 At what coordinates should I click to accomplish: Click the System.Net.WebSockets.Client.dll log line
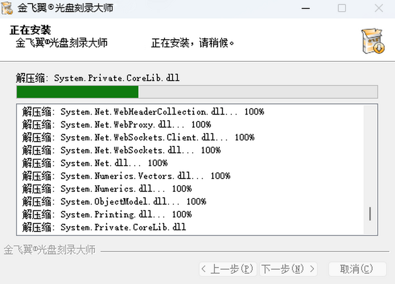[x=138, y=138]
